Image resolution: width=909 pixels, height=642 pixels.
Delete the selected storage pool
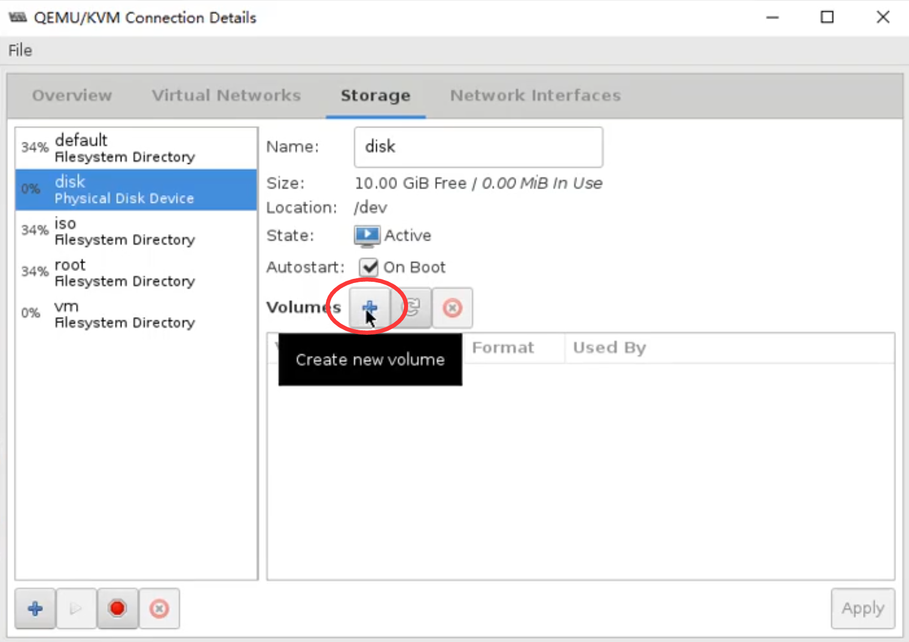[x=159, y=608]
